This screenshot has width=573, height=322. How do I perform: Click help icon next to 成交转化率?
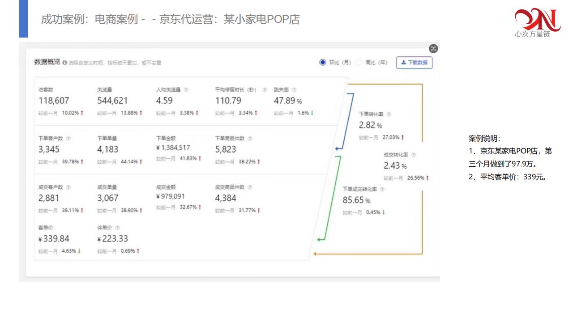click(x=413, y=155)
